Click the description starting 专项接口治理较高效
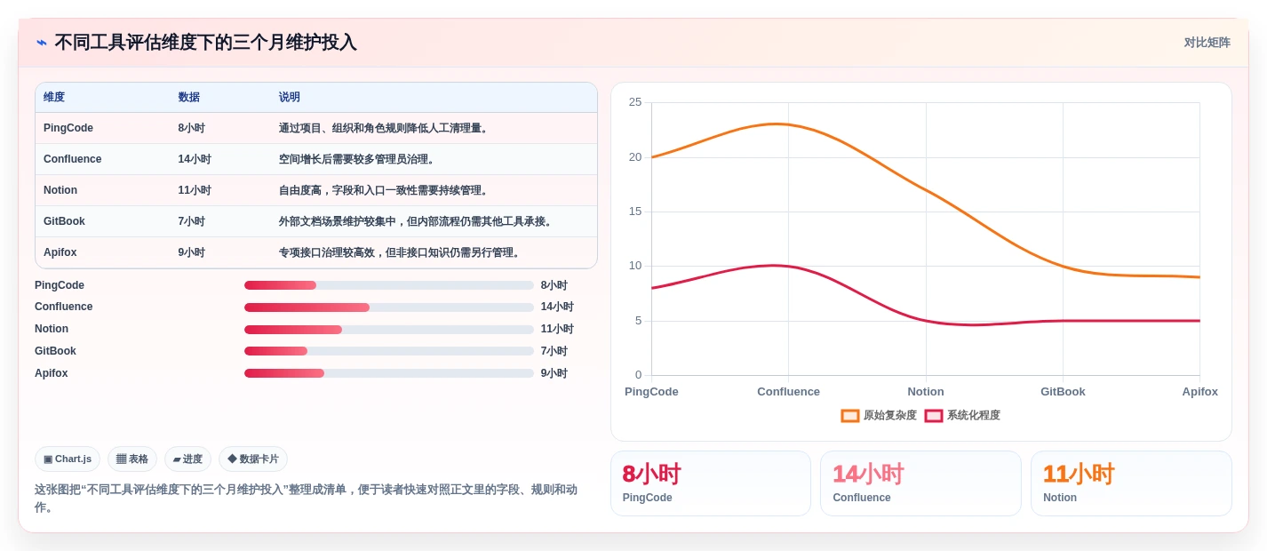The height and width of the screenshot is (551, 1267). 401,252
